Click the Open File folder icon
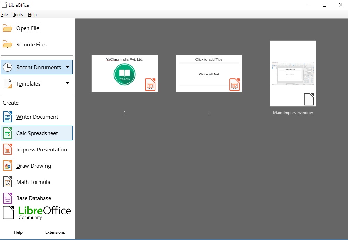This screenshot has width=348, height=240. tap(7, 28)
